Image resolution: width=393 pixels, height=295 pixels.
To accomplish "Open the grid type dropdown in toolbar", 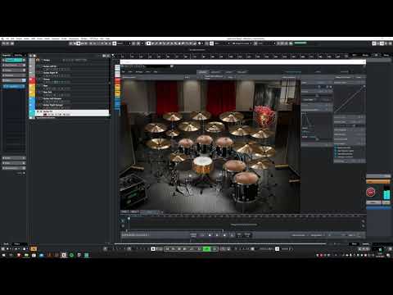I will 222,43.
